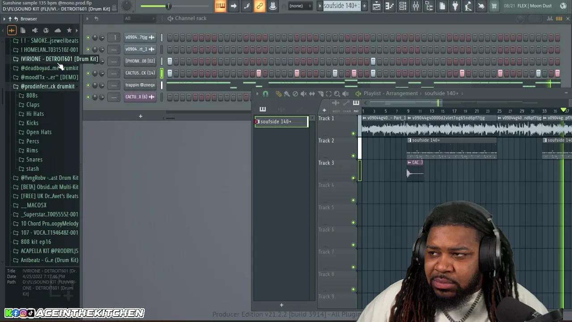Select the pencil draw tool in Playlist

coord(279,93)
